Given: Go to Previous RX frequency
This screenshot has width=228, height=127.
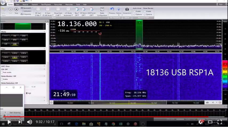Looking at the screenshot, I should tap(112, 9).
